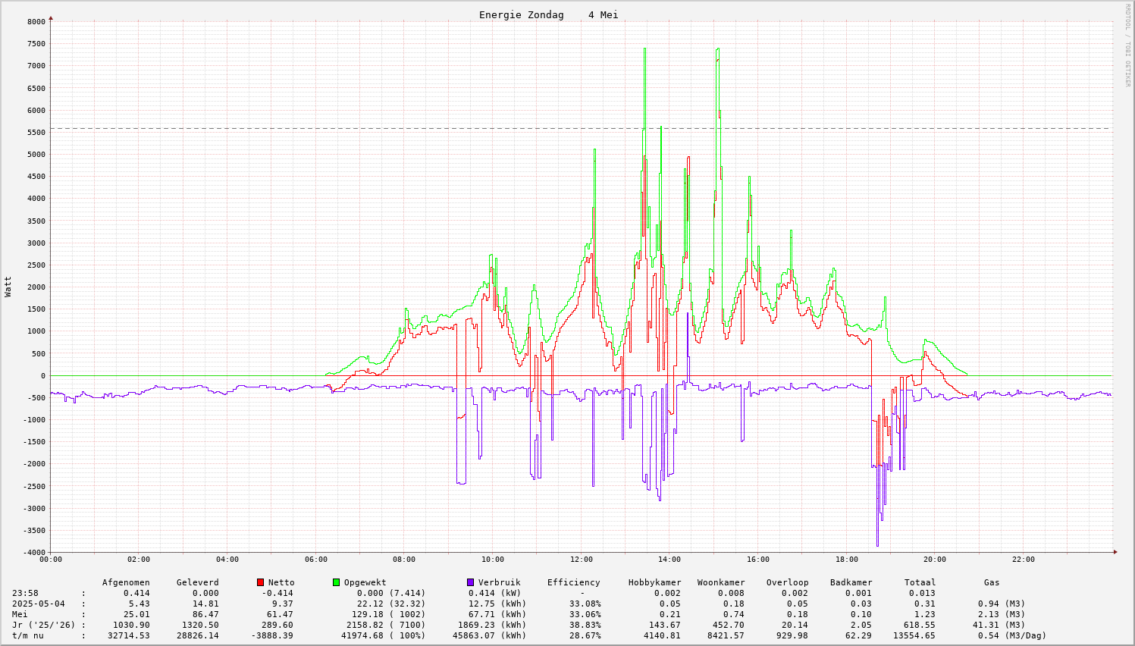
Task: Select the 't/m nu' row label
Action: click(28, 635)
